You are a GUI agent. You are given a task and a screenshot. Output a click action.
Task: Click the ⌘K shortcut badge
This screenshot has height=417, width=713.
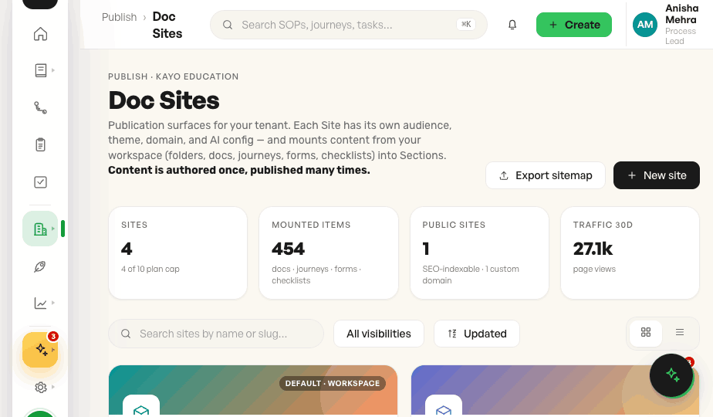coord(466,25)
